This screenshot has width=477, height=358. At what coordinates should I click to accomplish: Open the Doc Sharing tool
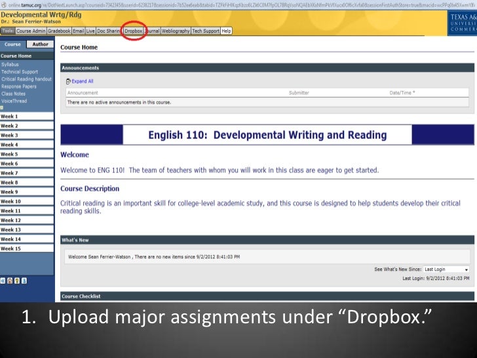point(108,31)
